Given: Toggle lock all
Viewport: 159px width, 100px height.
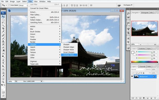Looking at the screenshot, I should (x=144, y=73).
